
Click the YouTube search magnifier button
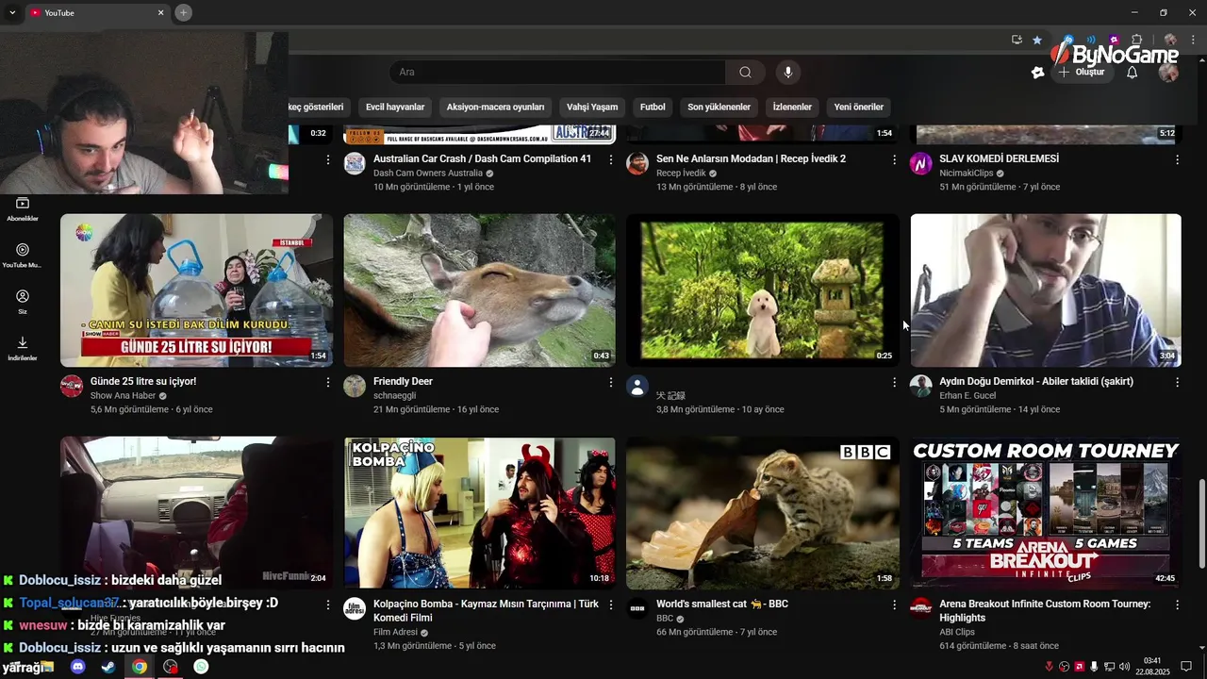coord(745,73)
